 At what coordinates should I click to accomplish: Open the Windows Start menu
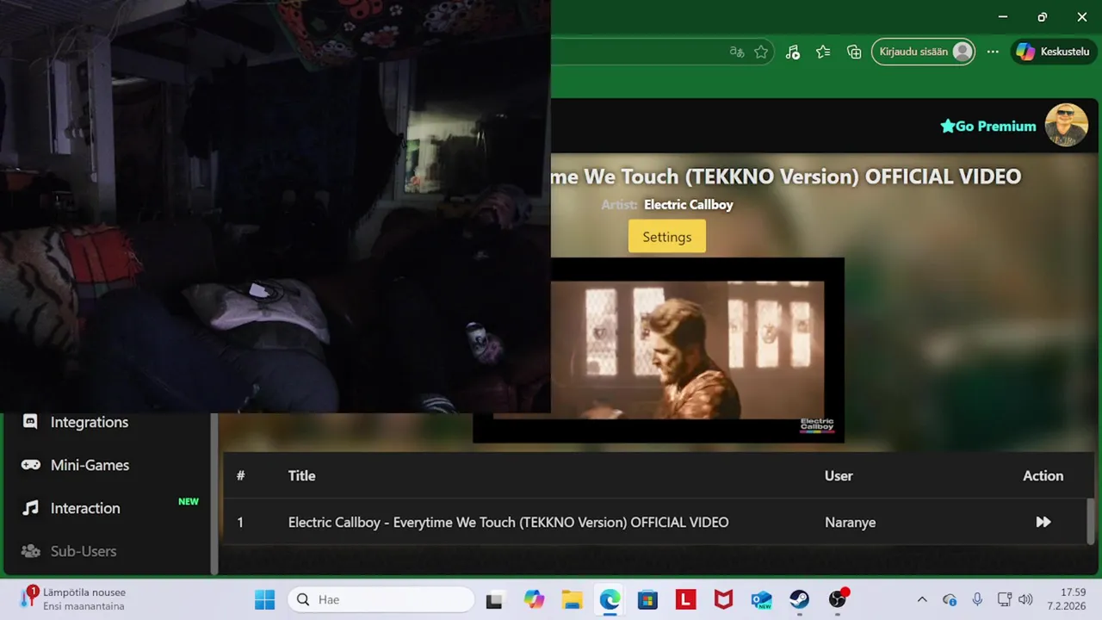click(264, 599)
